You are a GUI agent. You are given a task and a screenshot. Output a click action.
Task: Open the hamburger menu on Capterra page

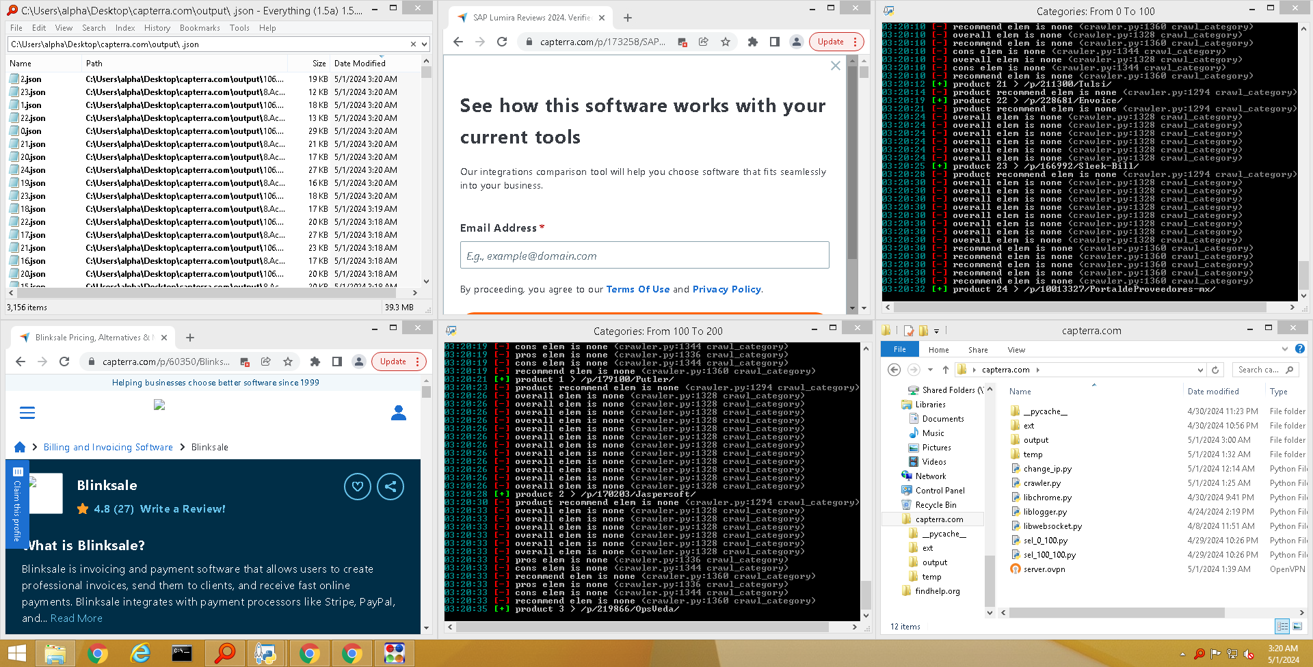[x=27, y=413]
